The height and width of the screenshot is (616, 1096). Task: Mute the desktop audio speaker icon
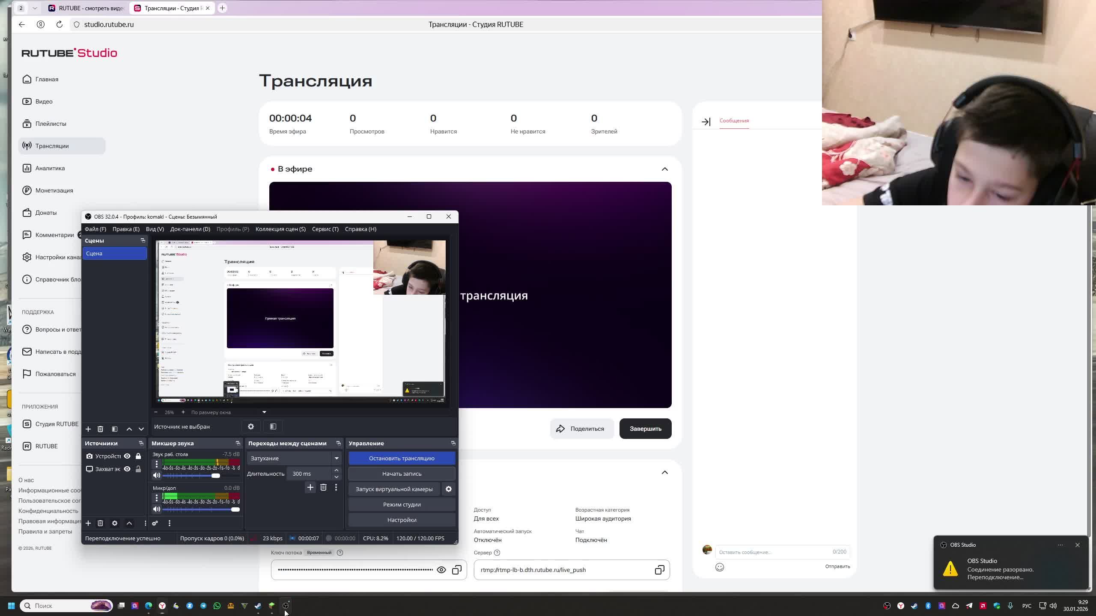coord(157,475)
